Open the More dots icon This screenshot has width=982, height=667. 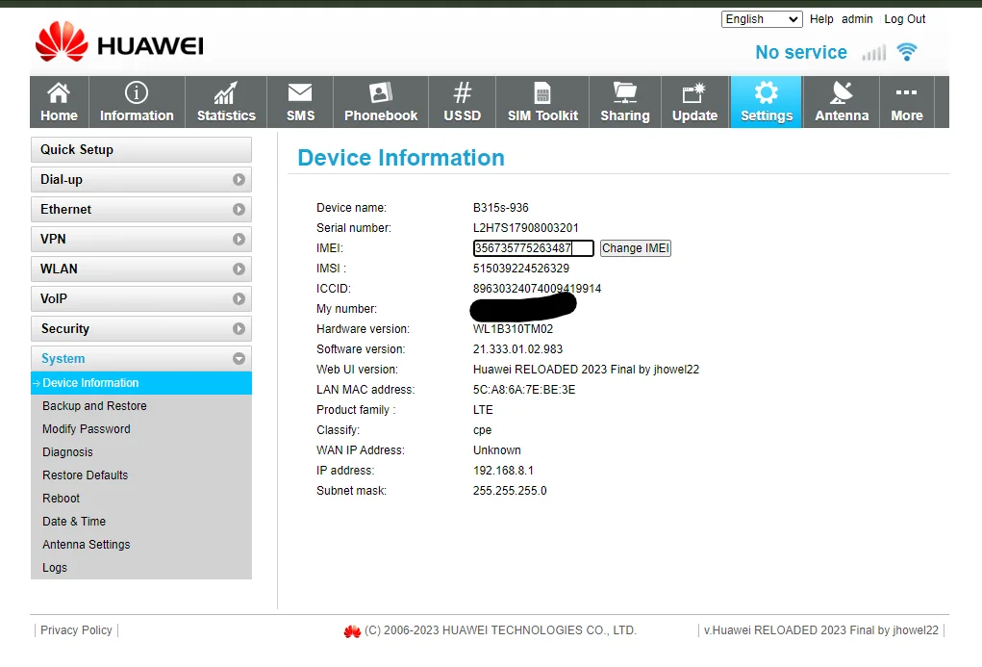click(906, 92)
